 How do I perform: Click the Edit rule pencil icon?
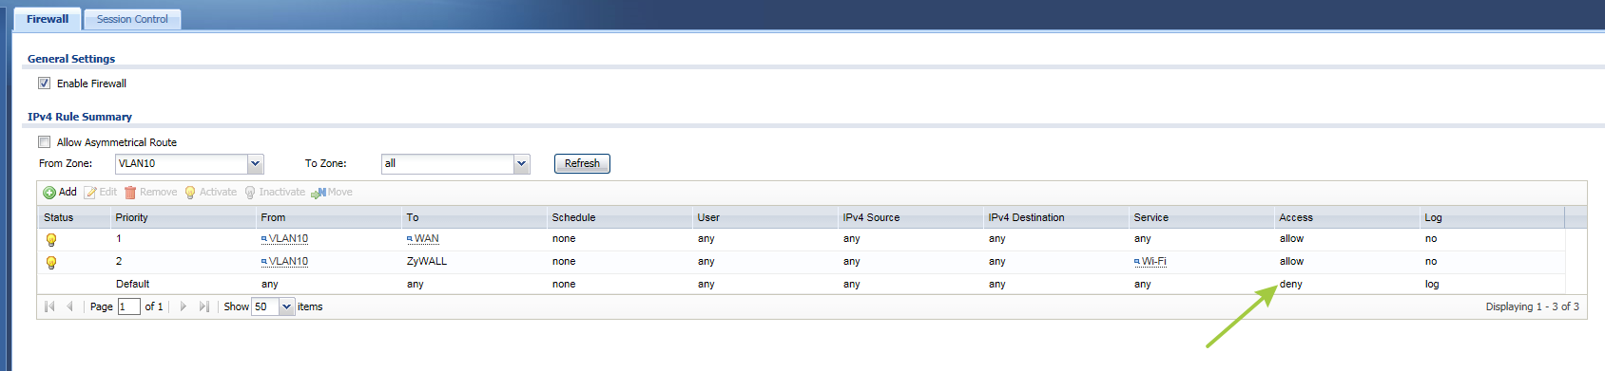(90, 193)
